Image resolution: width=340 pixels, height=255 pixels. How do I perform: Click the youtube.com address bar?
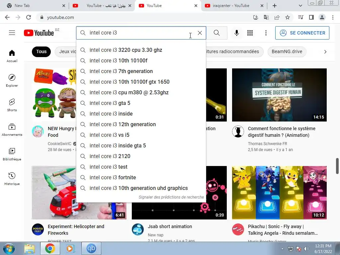[143, 17]
